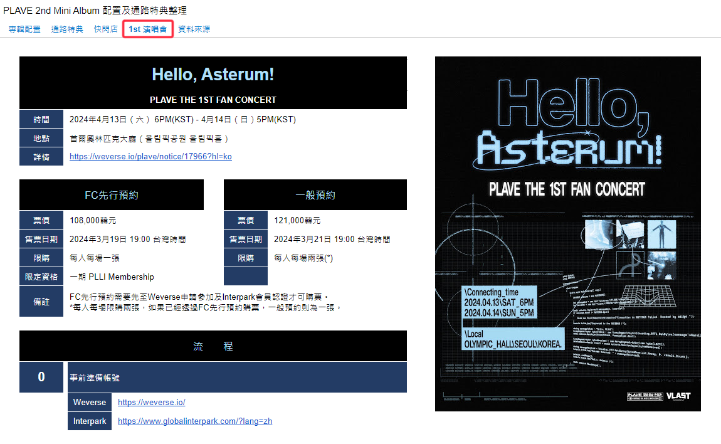Click the 一般預約 section header
This screenshot has width=721, height=444.
315,195
